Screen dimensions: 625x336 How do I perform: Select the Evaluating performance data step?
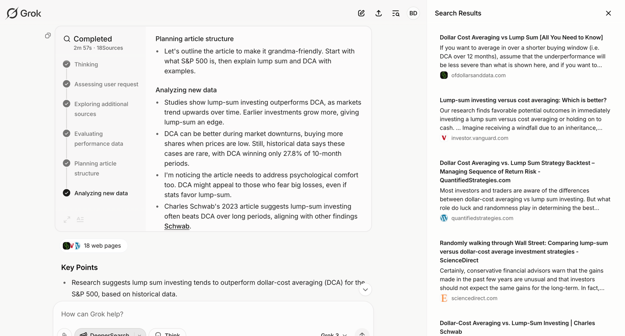pos(99,139)
